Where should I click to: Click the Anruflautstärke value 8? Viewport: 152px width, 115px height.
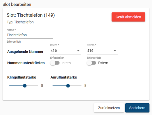coord(85,86)
